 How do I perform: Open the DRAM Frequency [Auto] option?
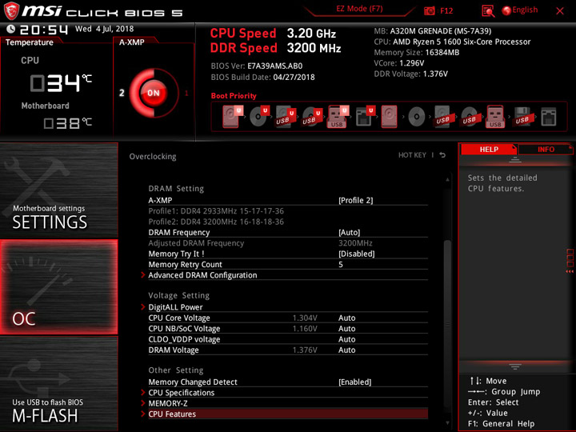tap(350, 232)
